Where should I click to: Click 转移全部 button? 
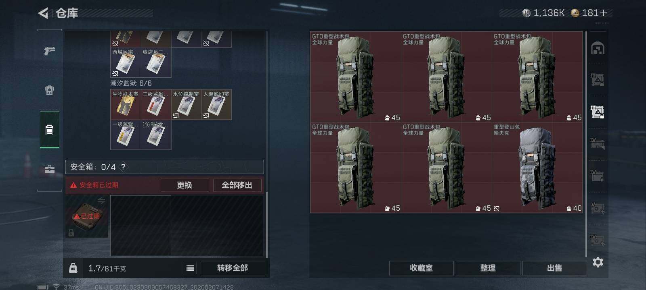tap(233, 268)
